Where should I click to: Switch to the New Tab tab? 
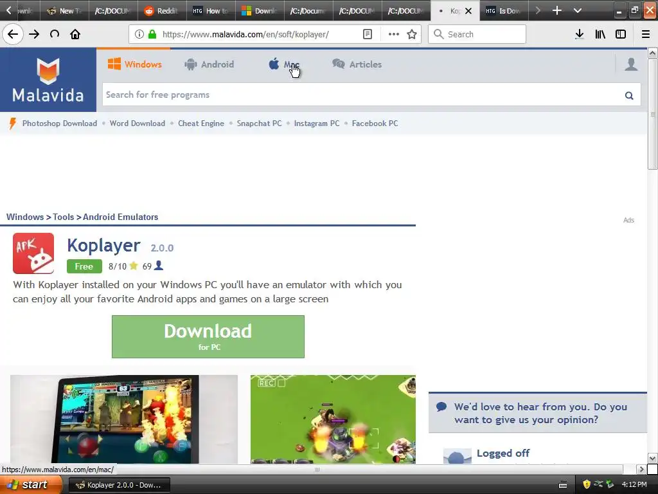pyautogui.click(x=65, y=10)
